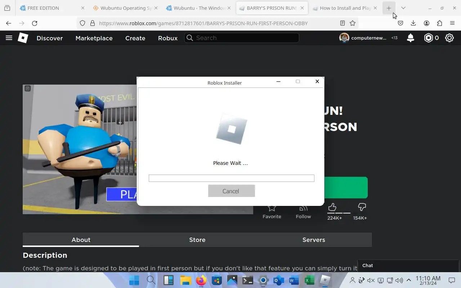This screenshot has height=288, width=461.
Task: Open the Store tab on game page
Action: click(197, 240)
